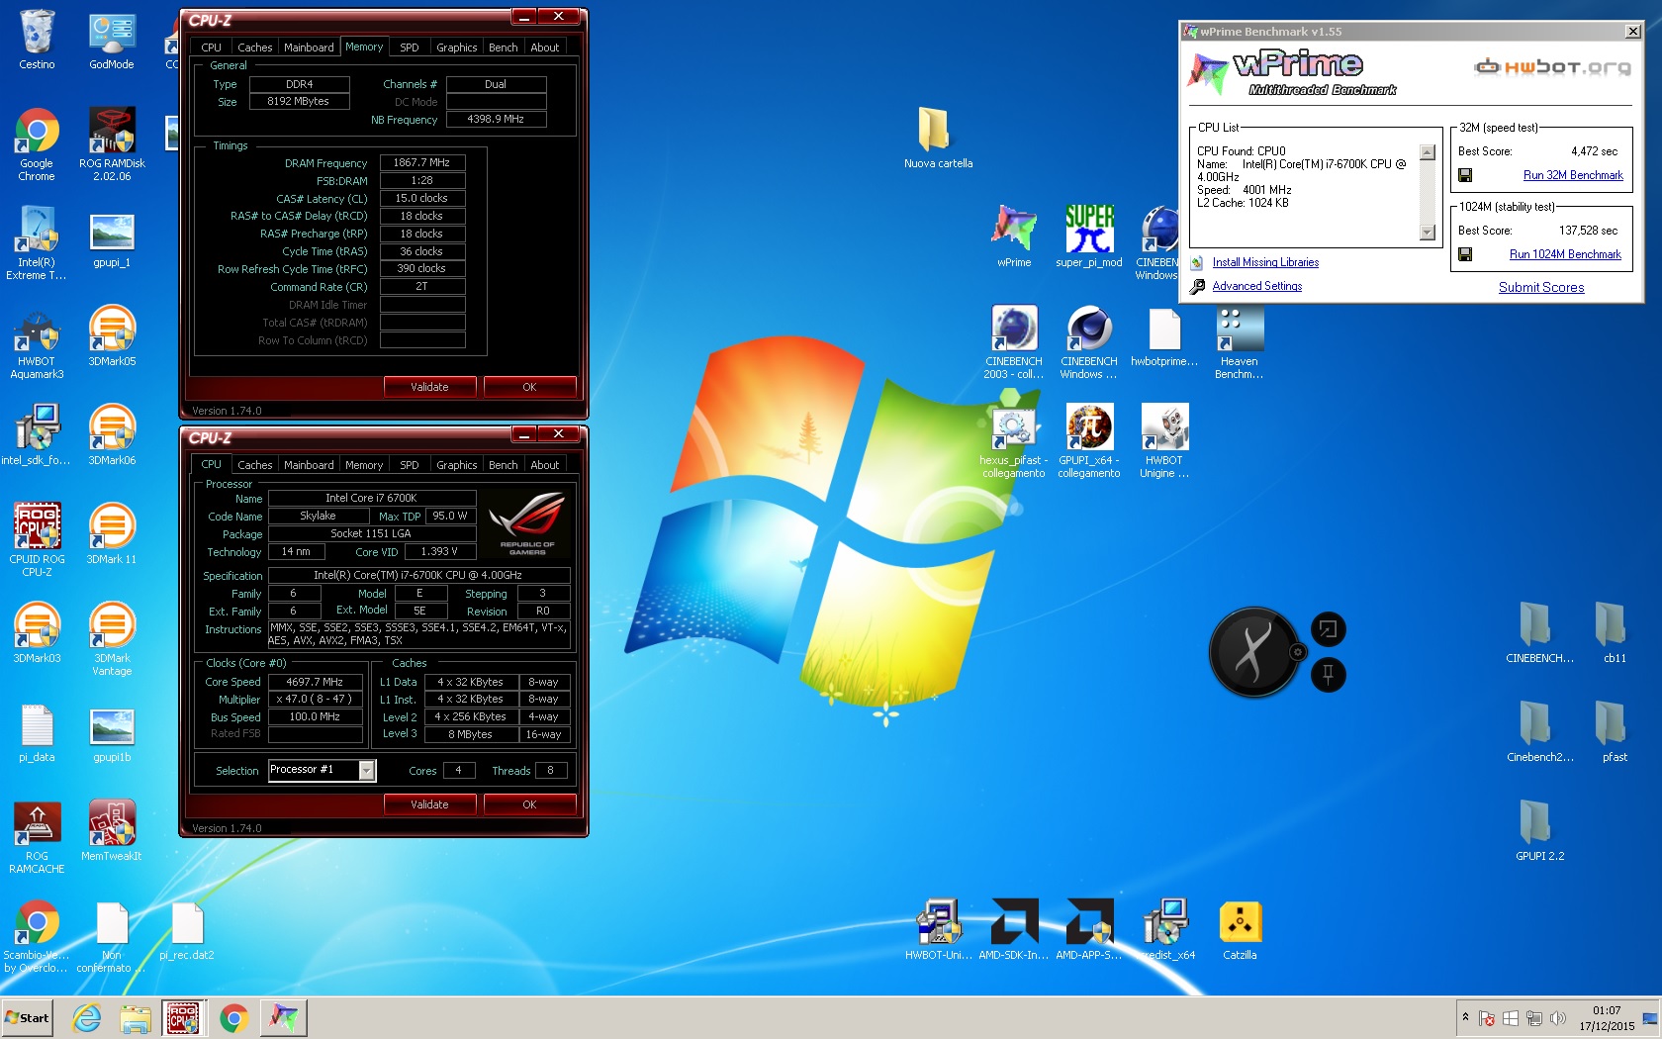The image size is (1662, 1039).
Task: Click the save icon for 1024M score
Action: coord(1465,254)
